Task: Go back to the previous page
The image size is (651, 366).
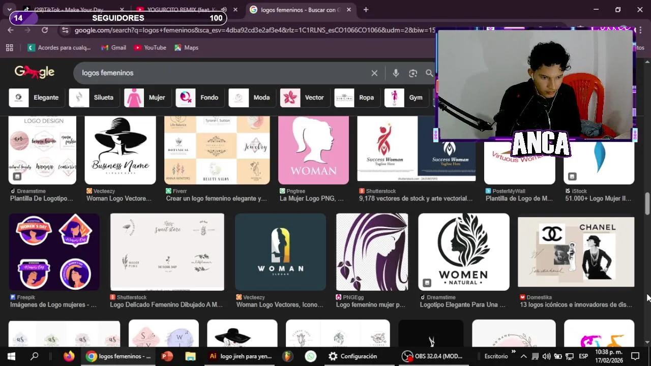Action: pos(11,30)
